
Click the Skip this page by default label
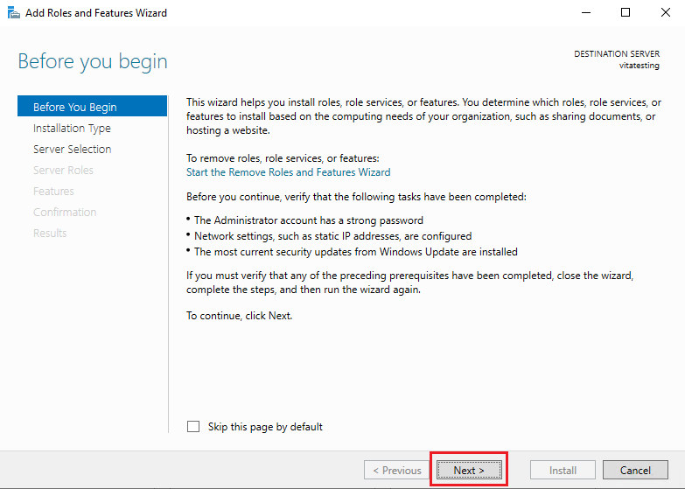tap(265, 427)
